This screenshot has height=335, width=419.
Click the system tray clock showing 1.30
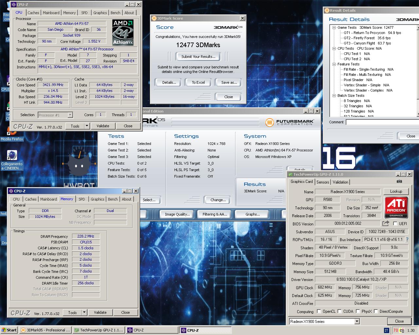(x=411, y=330)
